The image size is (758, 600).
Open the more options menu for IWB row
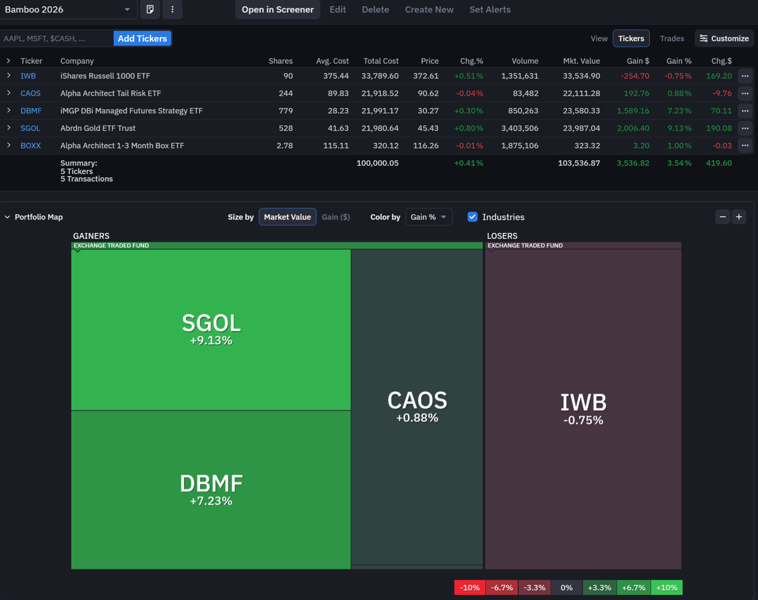click(x=745, y=76)
